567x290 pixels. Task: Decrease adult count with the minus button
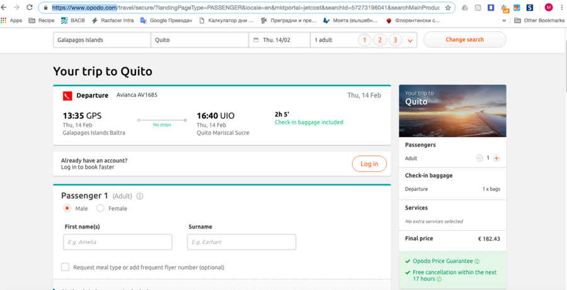click(x=479, y=158)
